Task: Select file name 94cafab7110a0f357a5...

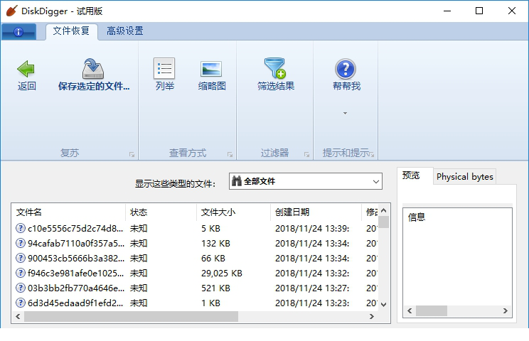Action: 76,243
